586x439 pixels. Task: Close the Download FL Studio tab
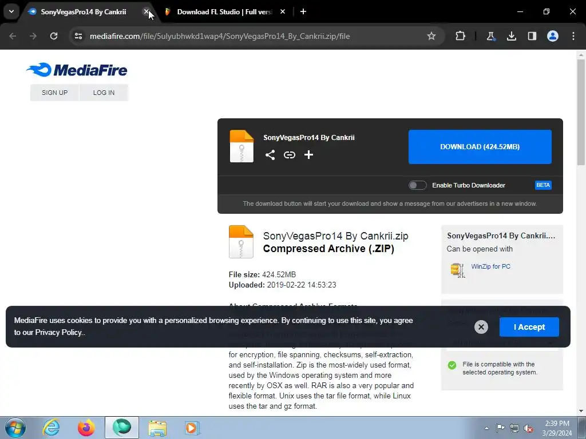click(283, 11)
